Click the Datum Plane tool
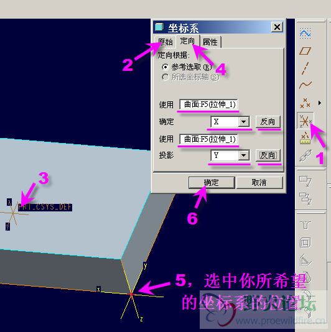Viewport: 331px width, 332px height. pos(305,51)
